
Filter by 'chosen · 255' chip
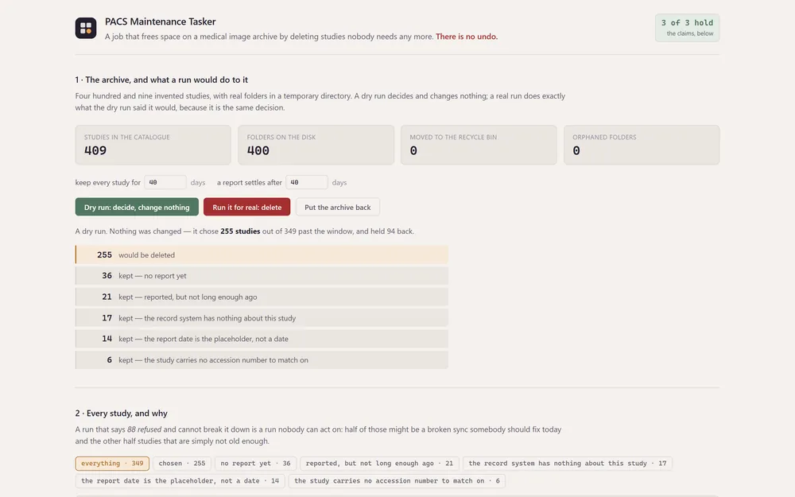(182, 464)
